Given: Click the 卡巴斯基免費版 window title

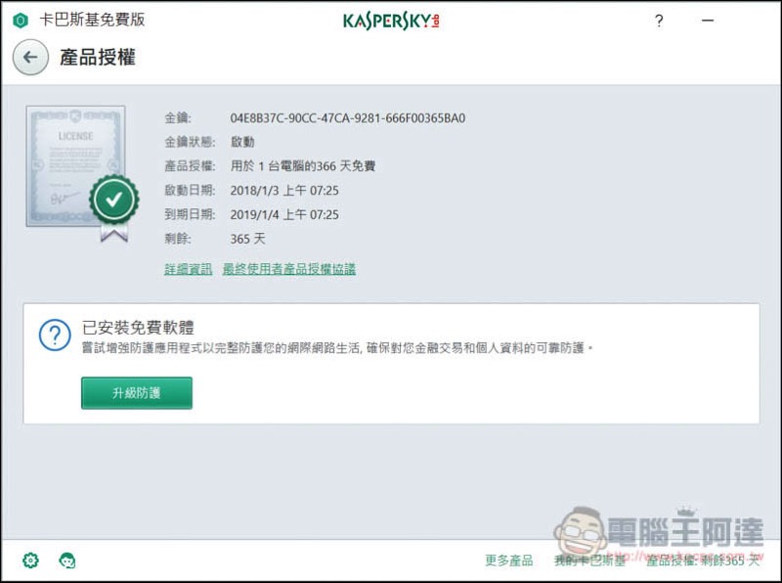Looking at the screenshot, I should [x=92, y=20].
